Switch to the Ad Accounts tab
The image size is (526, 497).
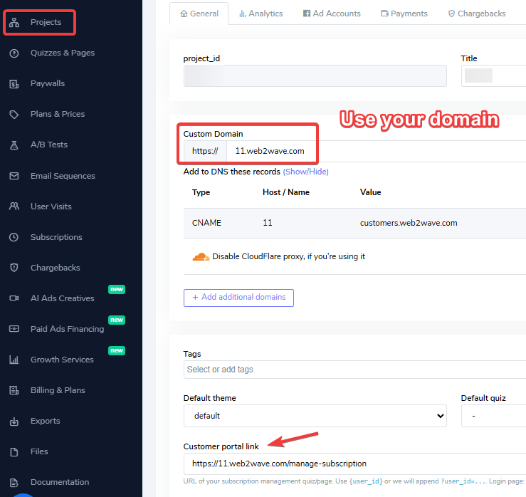(332, 14)
